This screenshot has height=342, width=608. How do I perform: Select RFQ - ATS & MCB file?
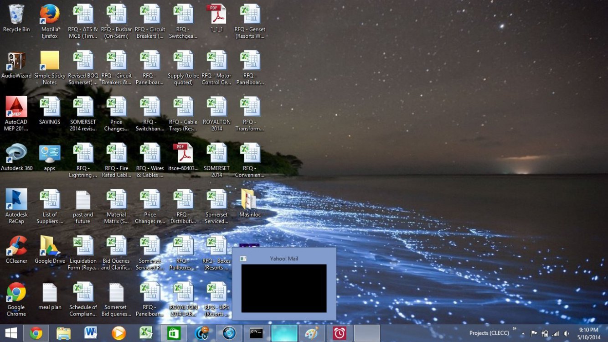[x=83, y=21]
